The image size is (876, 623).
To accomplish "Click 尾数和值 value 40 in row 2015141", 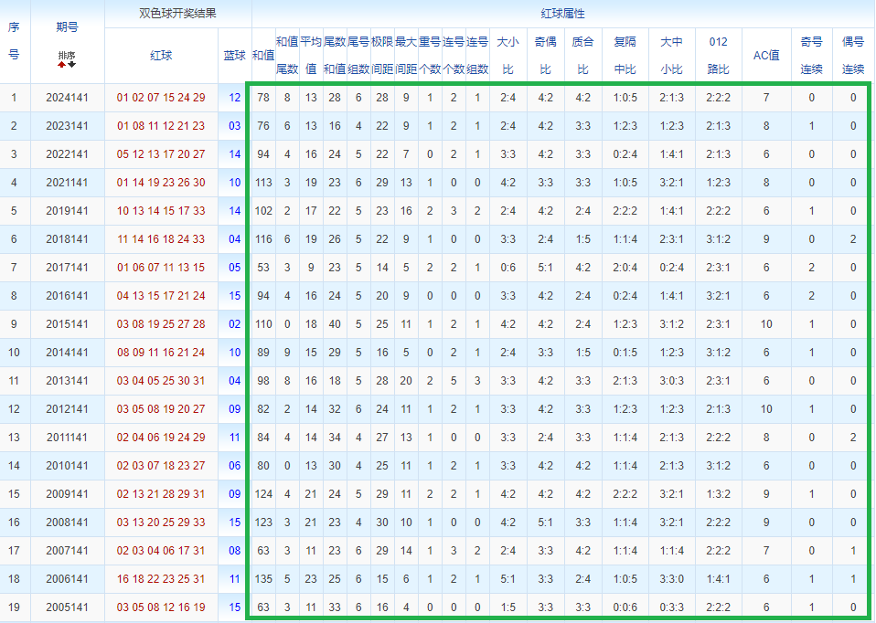I will 335,323.
